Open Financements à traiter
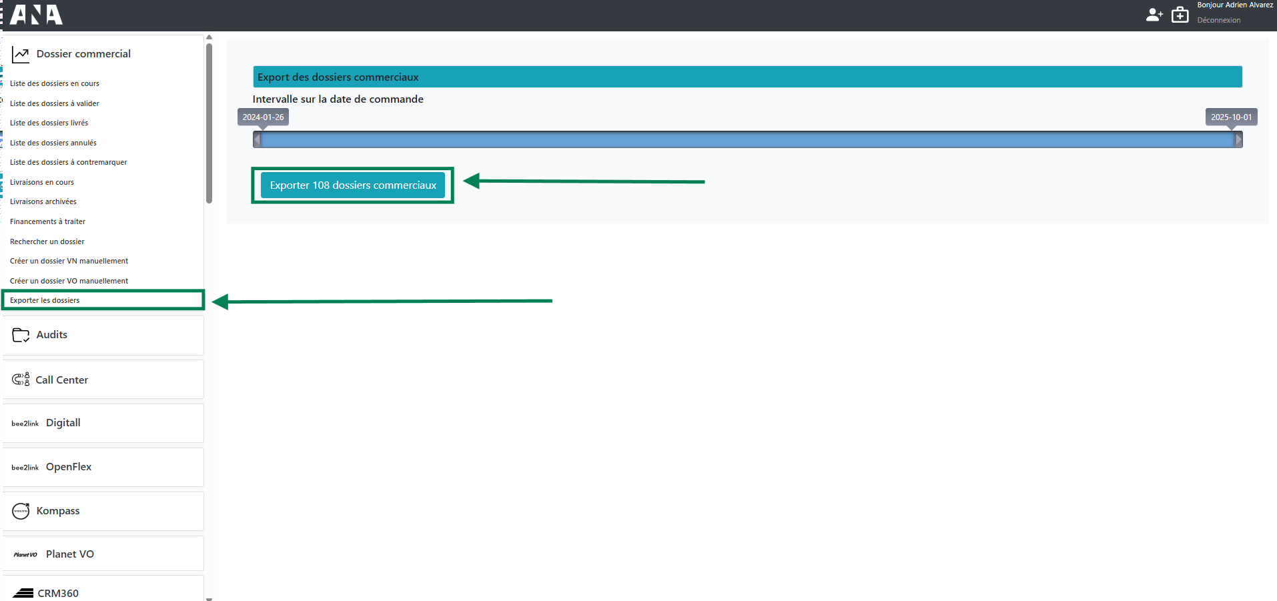The width and height of the screenshot is (1277, 601). pos(47,221)
